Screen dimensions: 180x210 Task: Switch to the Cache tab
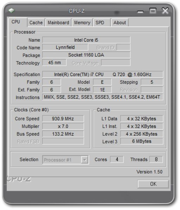[x=36, y=22]
